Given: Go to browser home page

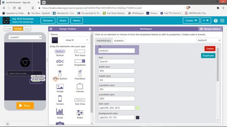Looking at the screenshot, I should click(x=20, y=8).
